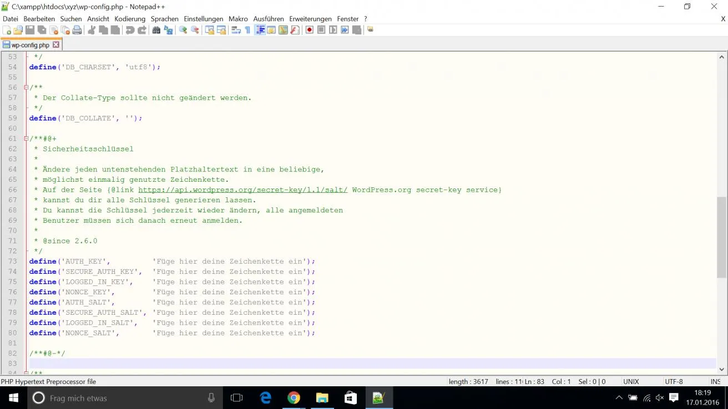Expand the hidden tray icons chevron
This screenshot has width=728, height=409.
[x=619, y=398]
